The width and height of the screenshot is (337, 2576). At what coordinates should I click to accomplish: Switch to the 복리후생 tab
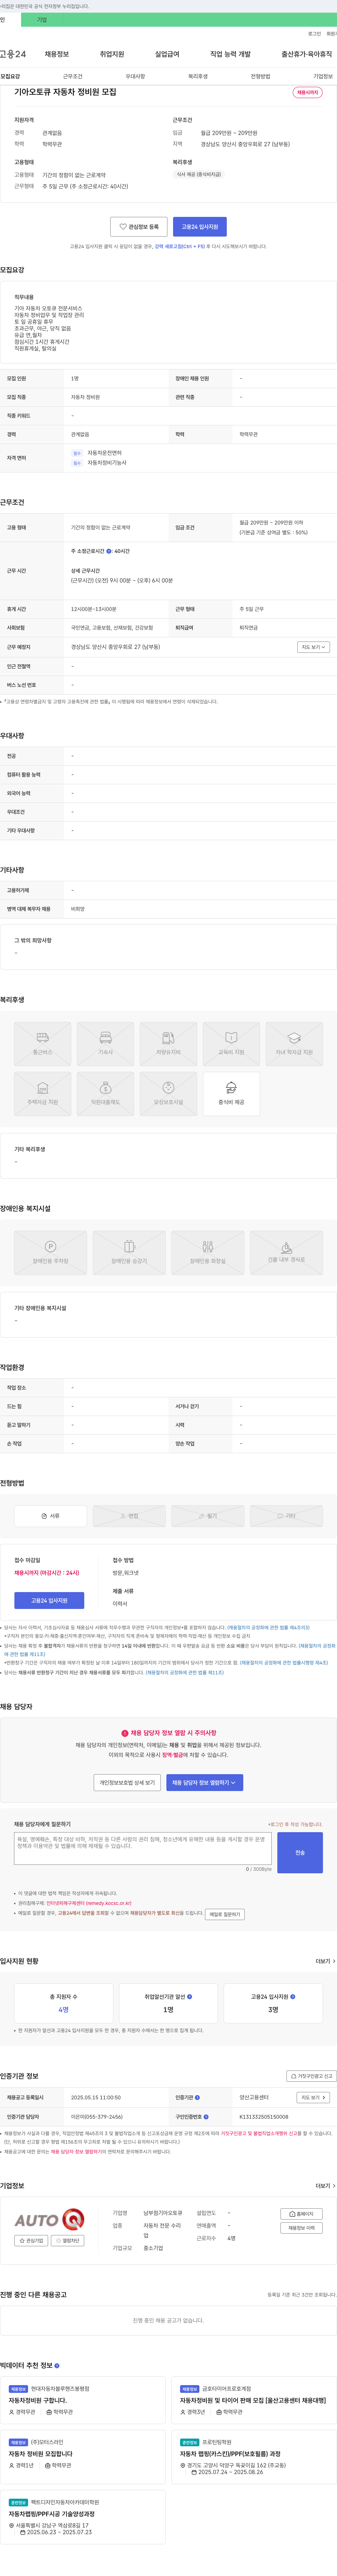tap(198, 76)
